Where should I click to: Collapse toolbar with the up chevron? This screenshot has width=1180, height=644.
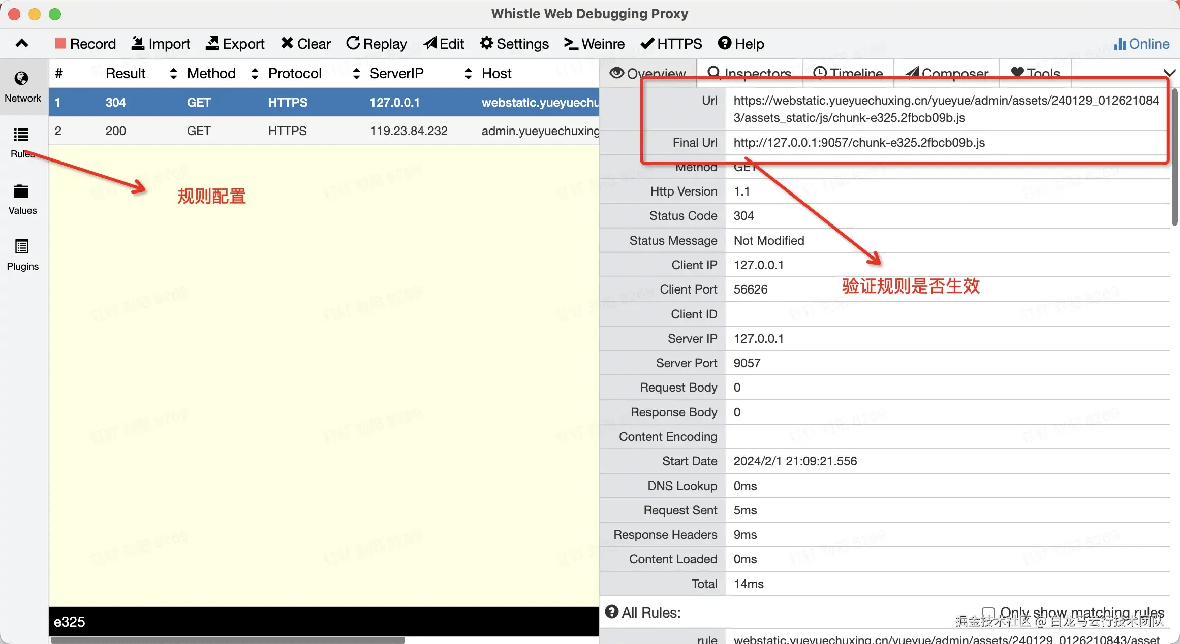coord(21,44)
